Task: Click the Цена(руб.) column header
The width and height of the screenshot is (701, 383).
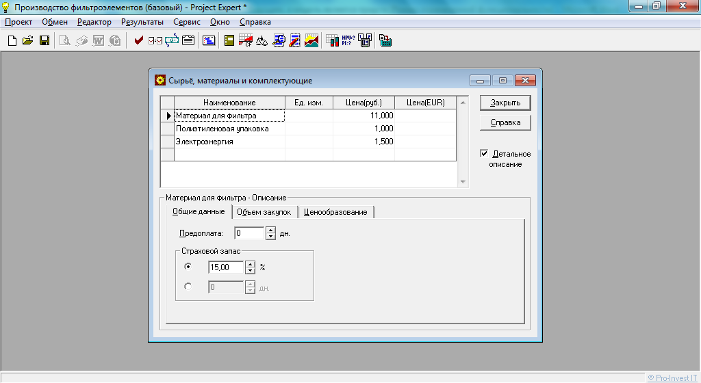Action: click(x=364, y=103)
